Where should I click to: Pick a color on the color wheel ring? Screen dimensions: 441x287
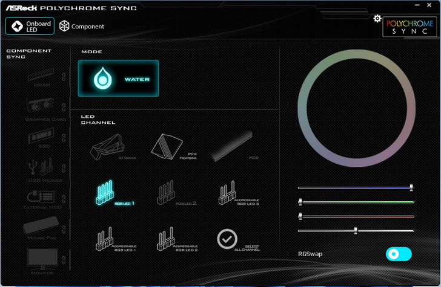[x=357, y=54]
